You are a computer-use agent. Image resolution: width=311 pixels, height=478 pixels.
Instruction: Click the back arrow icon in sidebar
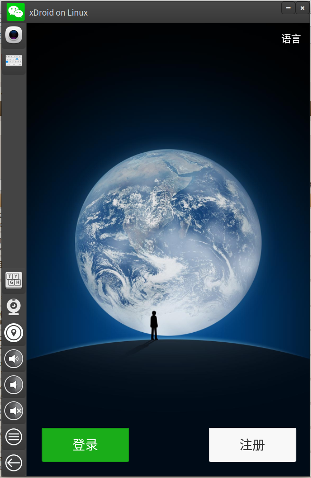(x=14, y=463)
